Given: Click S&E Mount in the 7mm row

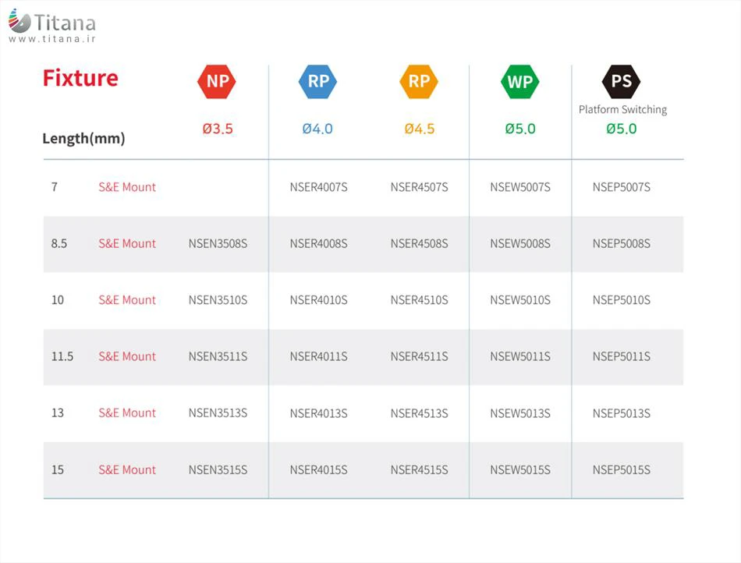Looking at the screenshot, I should tap(127, 187).
